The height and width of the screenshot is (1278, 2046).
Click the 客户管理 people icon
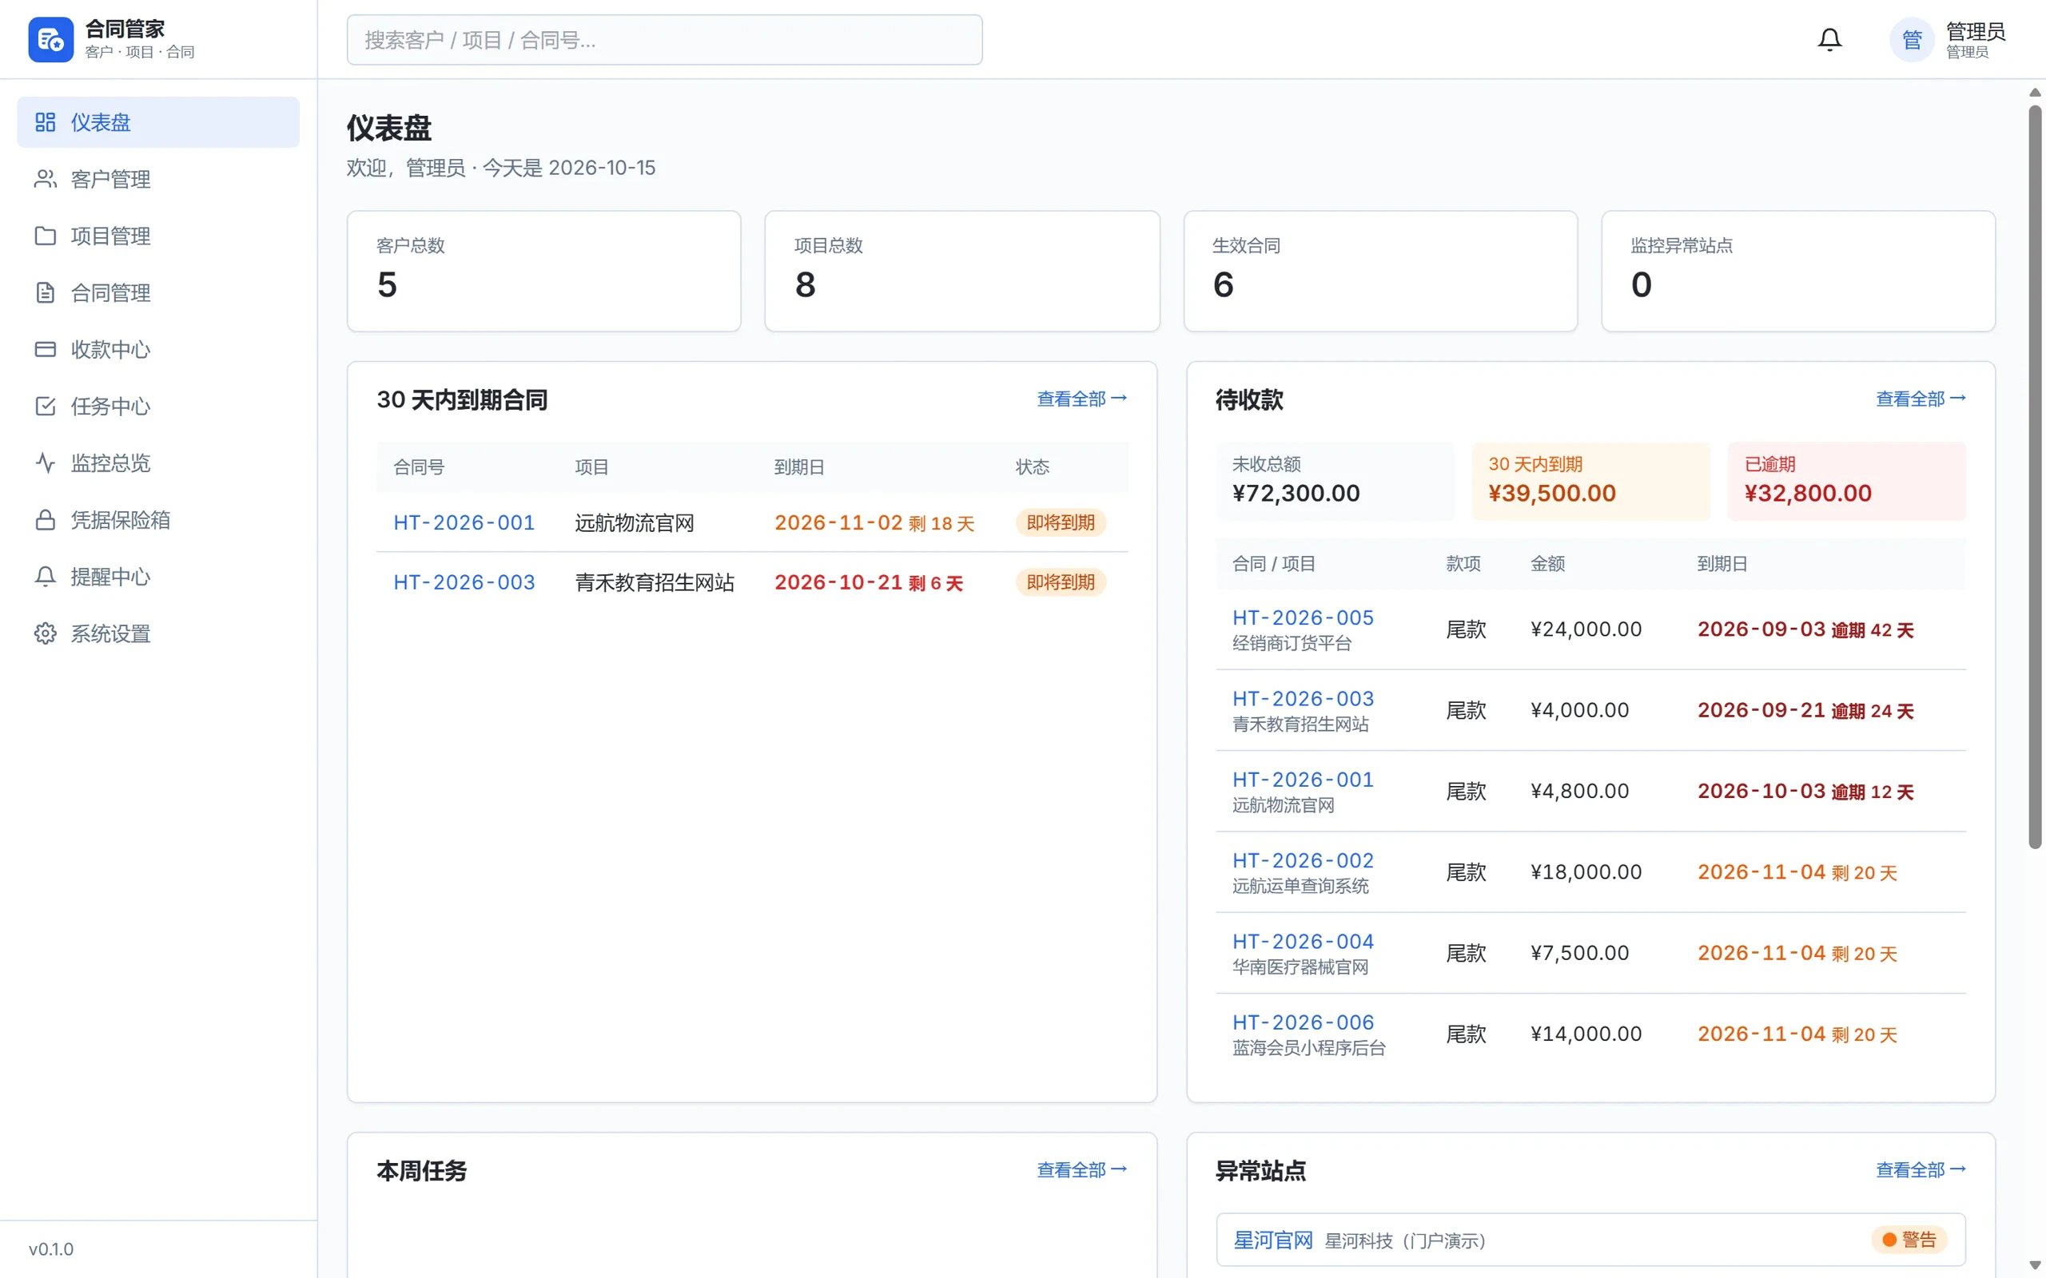tap(46, 179)
